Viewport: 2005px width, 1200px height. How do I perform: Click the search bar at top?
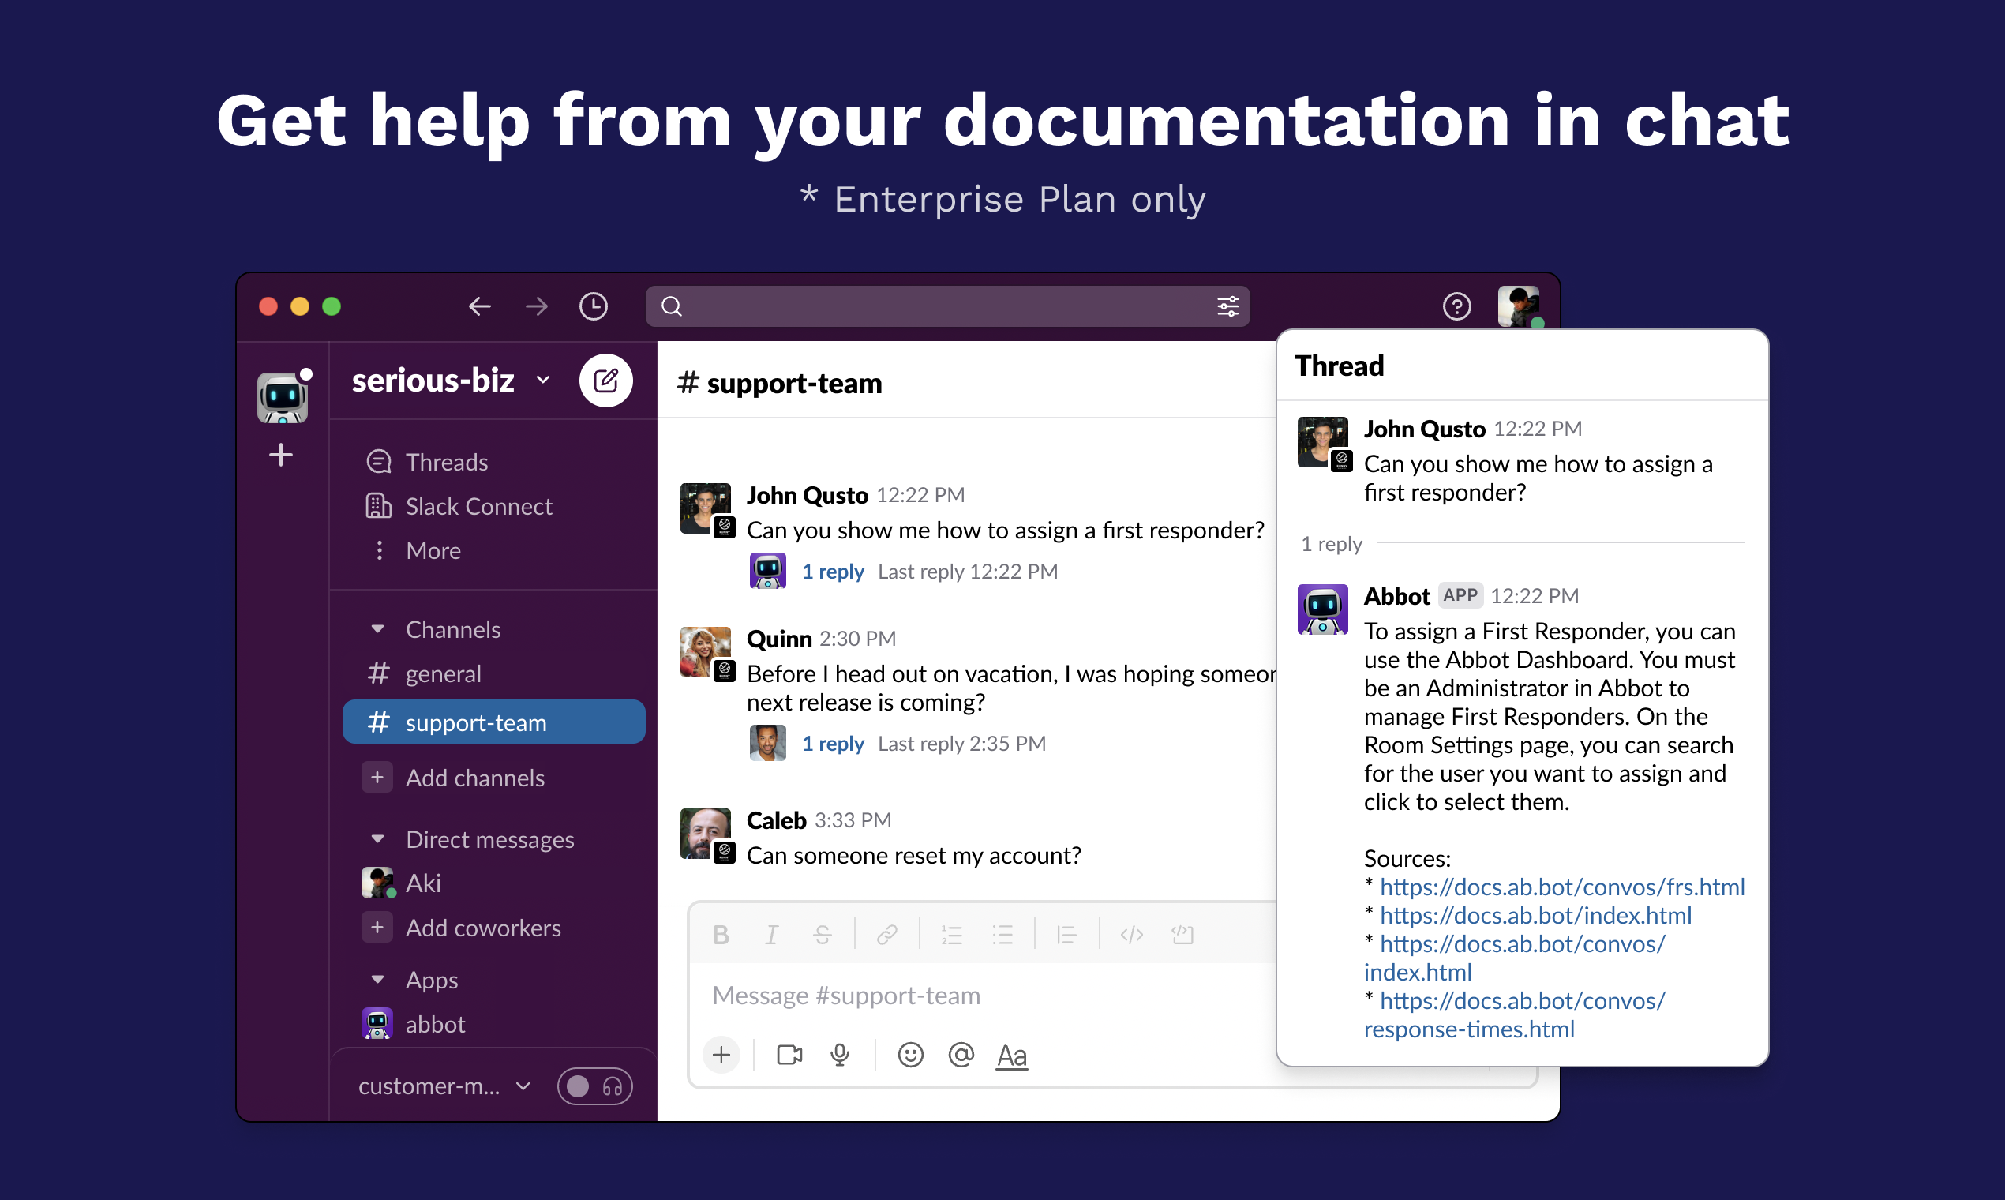pyautogui.click(x=947, y=306)
